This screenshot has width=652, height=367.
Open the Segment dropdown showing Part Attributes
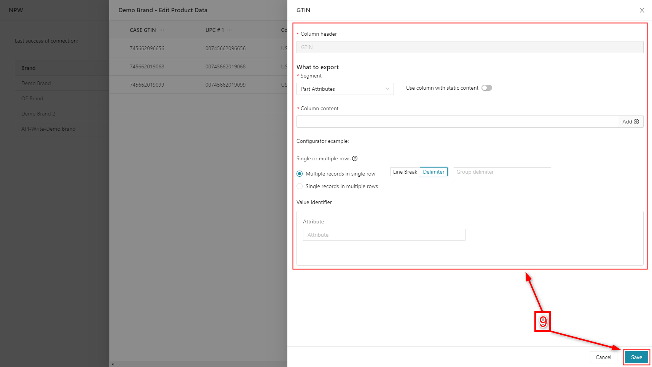click(345, 89)
